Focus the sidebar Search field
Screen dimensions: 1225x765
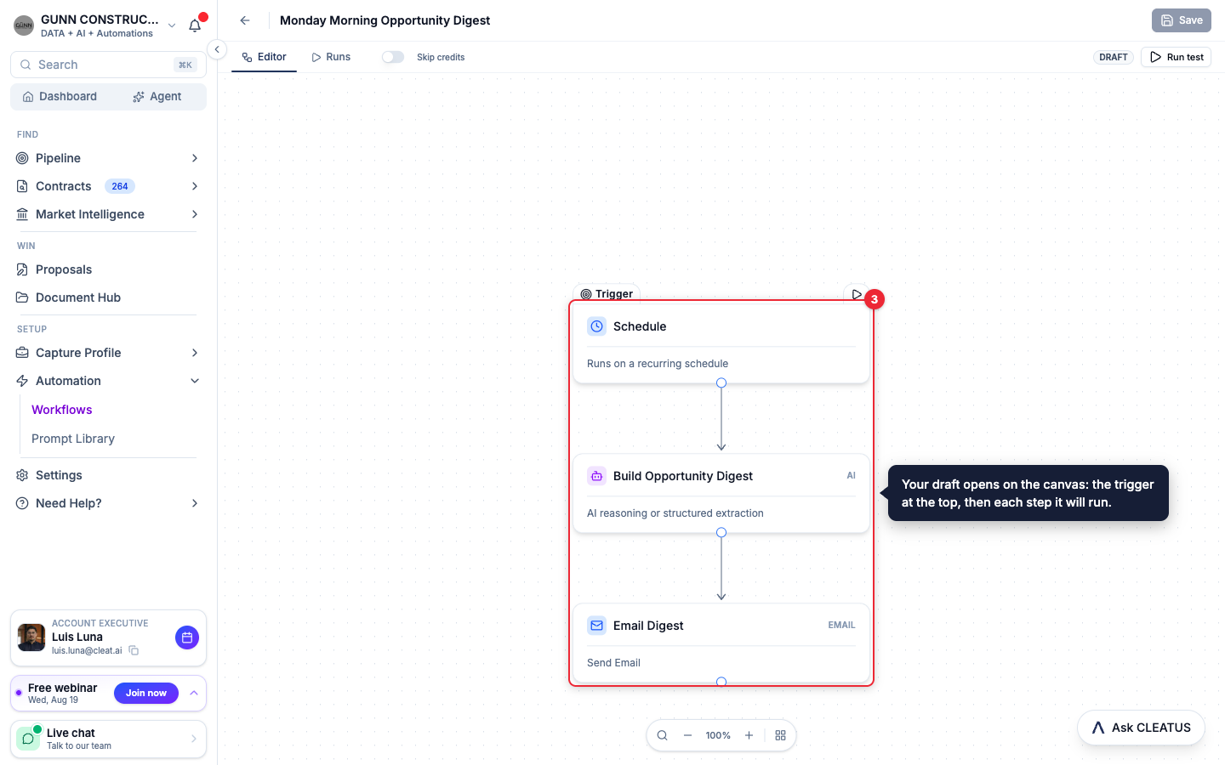click(x=108, y=65)
